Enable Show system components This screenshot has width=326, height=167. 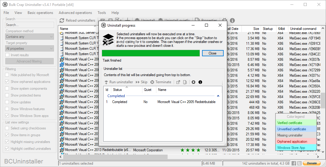[7, 89]
